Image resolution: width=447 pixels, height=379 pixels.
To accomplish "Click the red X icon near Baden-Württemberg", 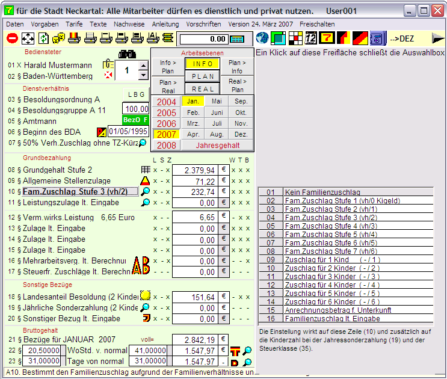I will tap(108, 75).
